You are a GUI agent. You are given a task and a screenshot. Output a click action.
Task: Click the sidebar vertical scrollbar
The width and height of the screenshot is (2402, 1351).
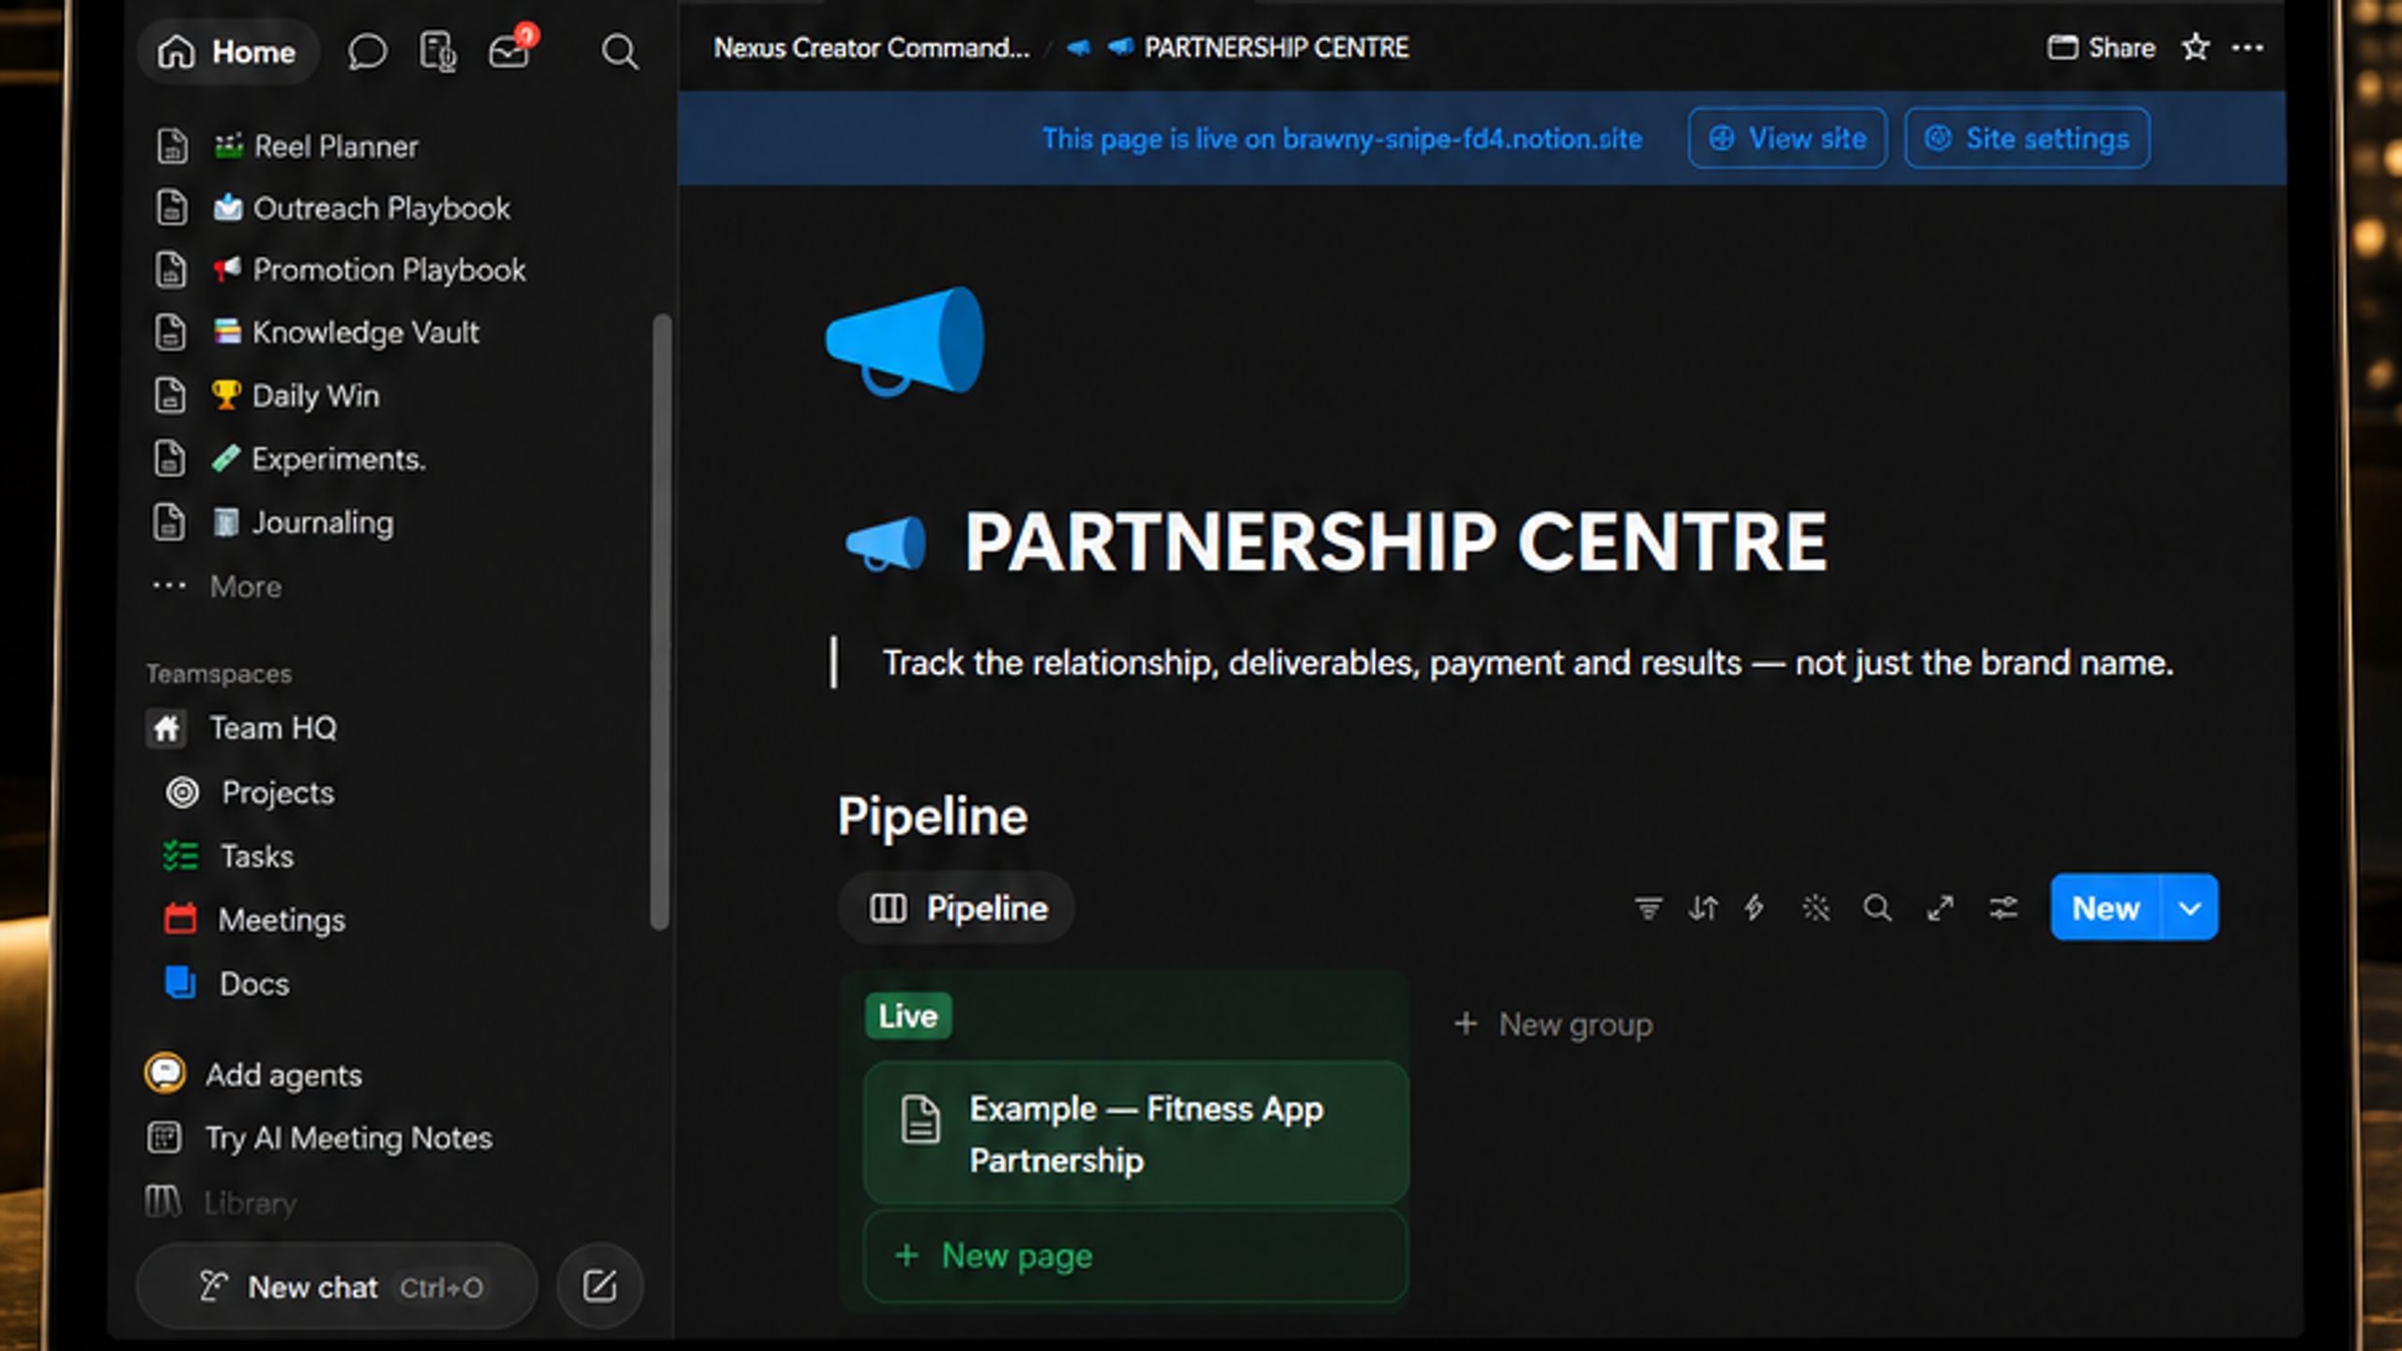tap(661, 622)
